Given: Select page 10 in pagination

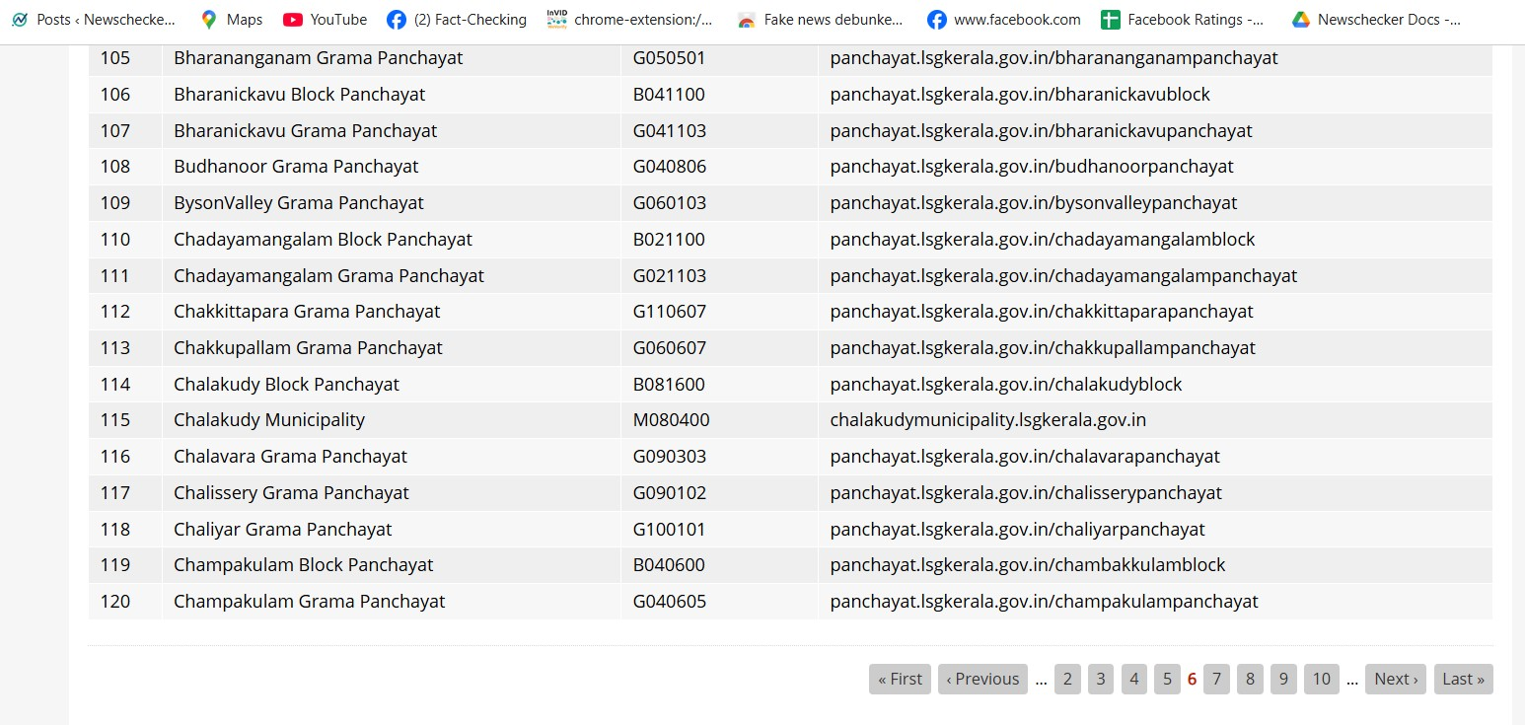Looking at the screenshot, I should point(1321,679).
